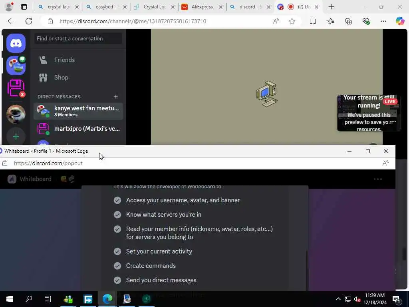Click 'Know what servers you're in' text

163,215
